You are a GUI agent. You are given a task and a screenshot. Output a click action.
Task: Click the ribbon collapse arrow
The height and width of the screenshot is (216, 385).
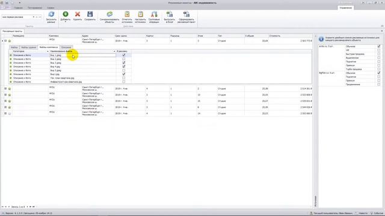pyautogui.click(x=382, y=26)
